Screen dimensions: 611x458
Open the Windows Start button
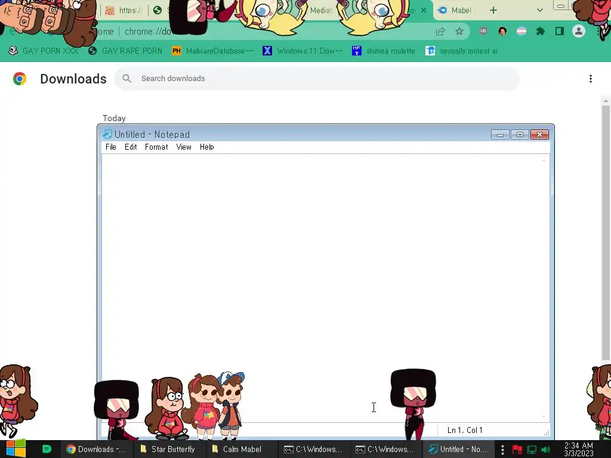click(16, 449)
